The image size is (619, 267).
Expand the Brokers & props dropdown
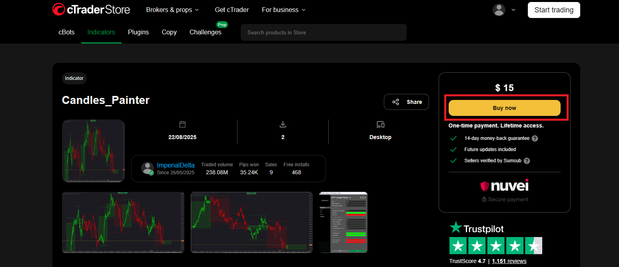pos(172,10)
